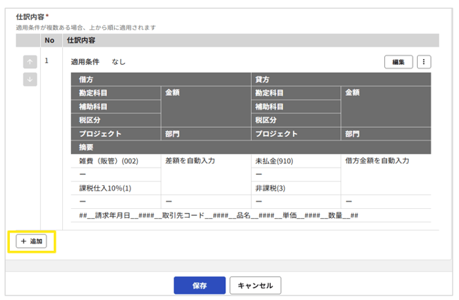Click the 貸方 table header
459x300 pixels.
pos(262,79)
